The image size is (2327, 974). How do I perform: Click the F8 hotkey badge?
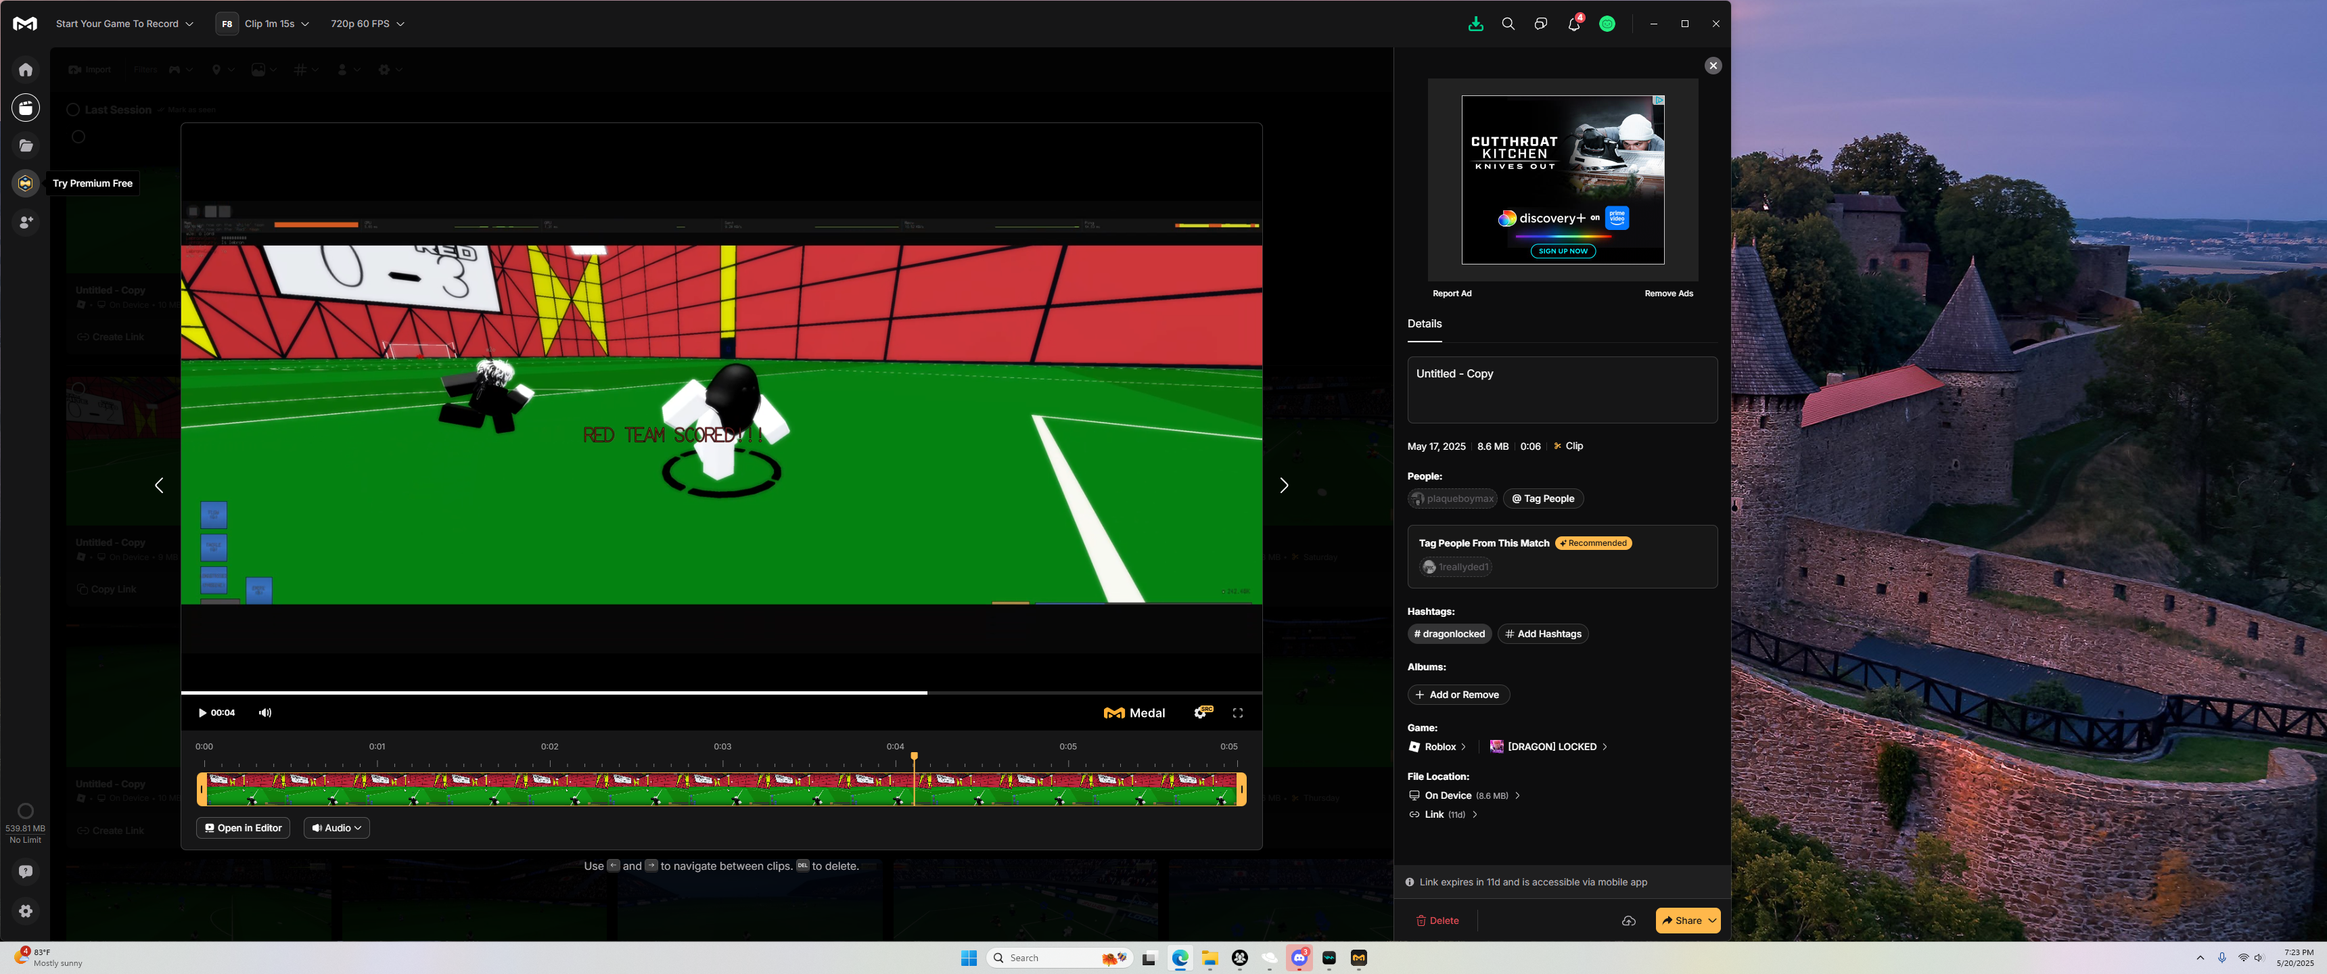click(227, 24)
